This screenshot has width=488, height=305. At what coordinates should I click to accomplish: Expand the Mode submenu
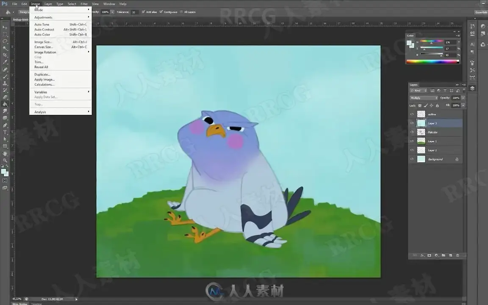61,10
